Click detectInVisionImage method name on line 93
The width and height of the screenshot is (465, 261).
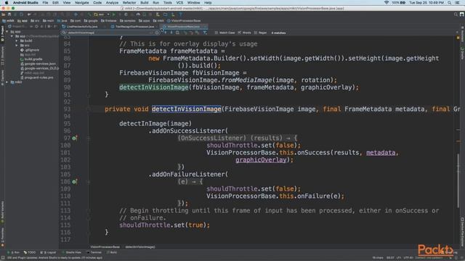(x=186, y=109)
